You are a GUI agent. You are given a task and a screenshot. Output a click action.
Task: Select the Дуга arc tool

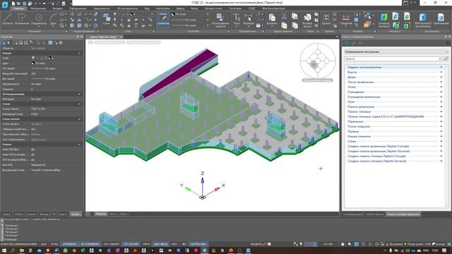pos(53,19)
